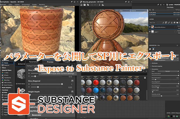Select the PBR Utilities category

(x=6, y=83)
